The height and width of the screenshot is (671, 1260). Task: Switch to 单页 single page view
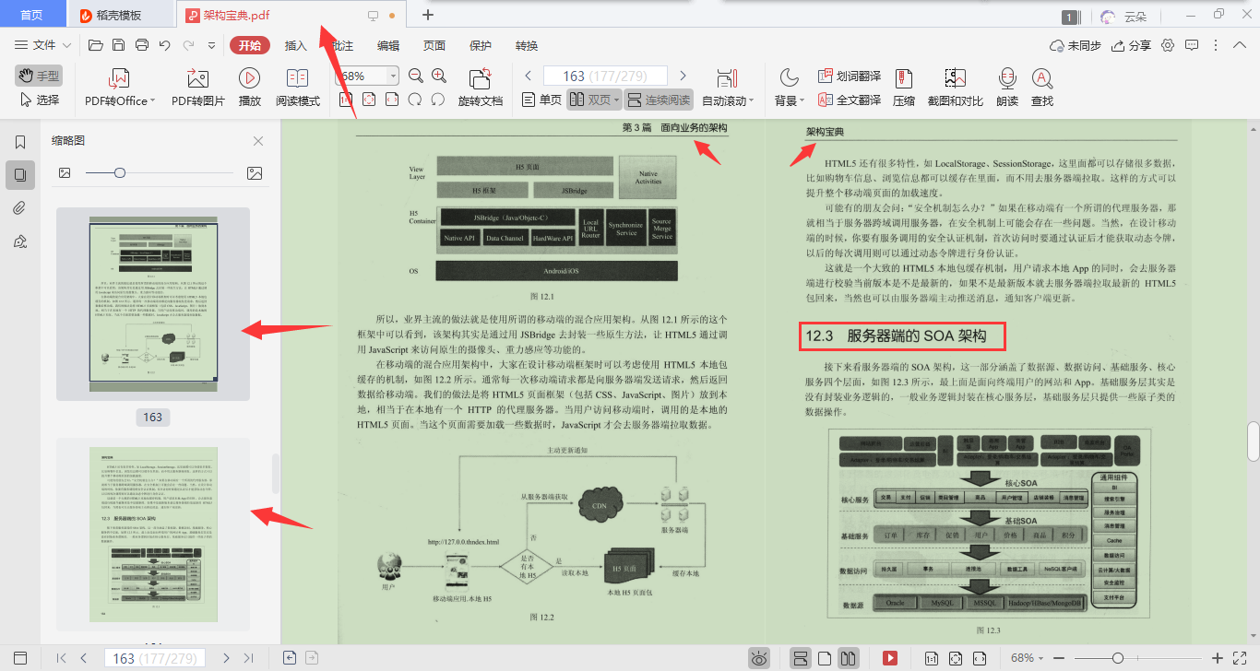[541, 100]
